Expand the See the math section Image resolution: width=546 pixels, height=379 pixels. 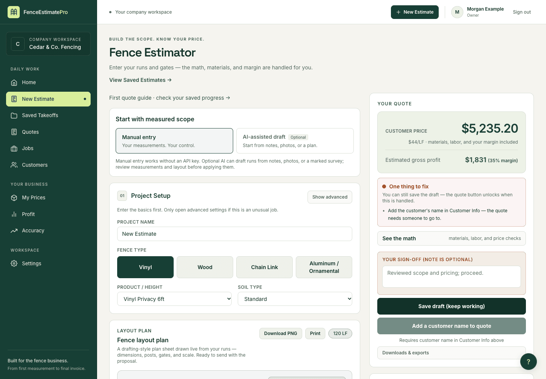(x=452, y=238)
